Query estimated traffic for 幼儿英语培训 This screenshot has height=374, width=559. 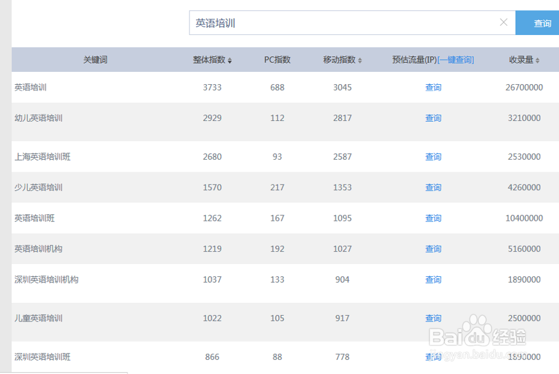(433, 118)
